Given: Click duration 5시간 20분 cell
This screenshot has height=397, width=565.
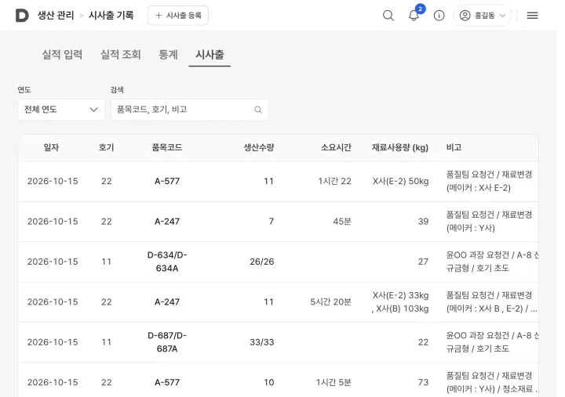Looking at the screenshot, I should 330,302.
